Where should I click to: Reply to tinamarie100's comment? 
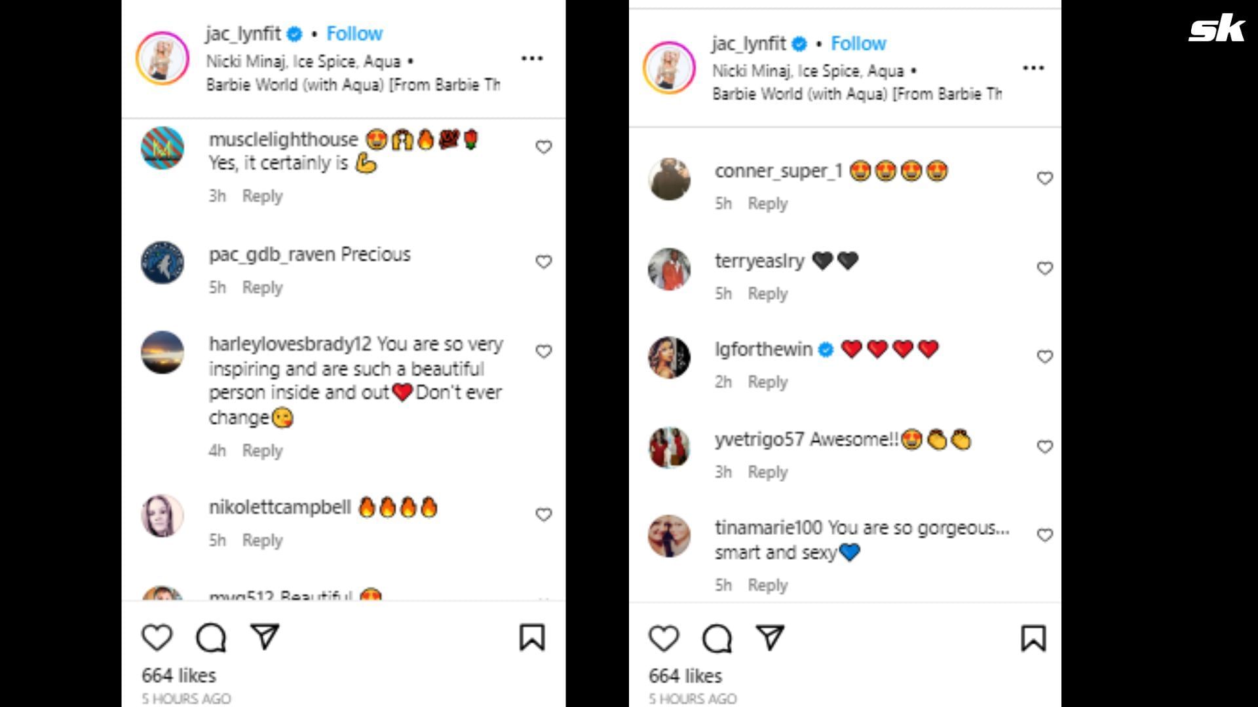pyautogui.click(x=768, y=585)
